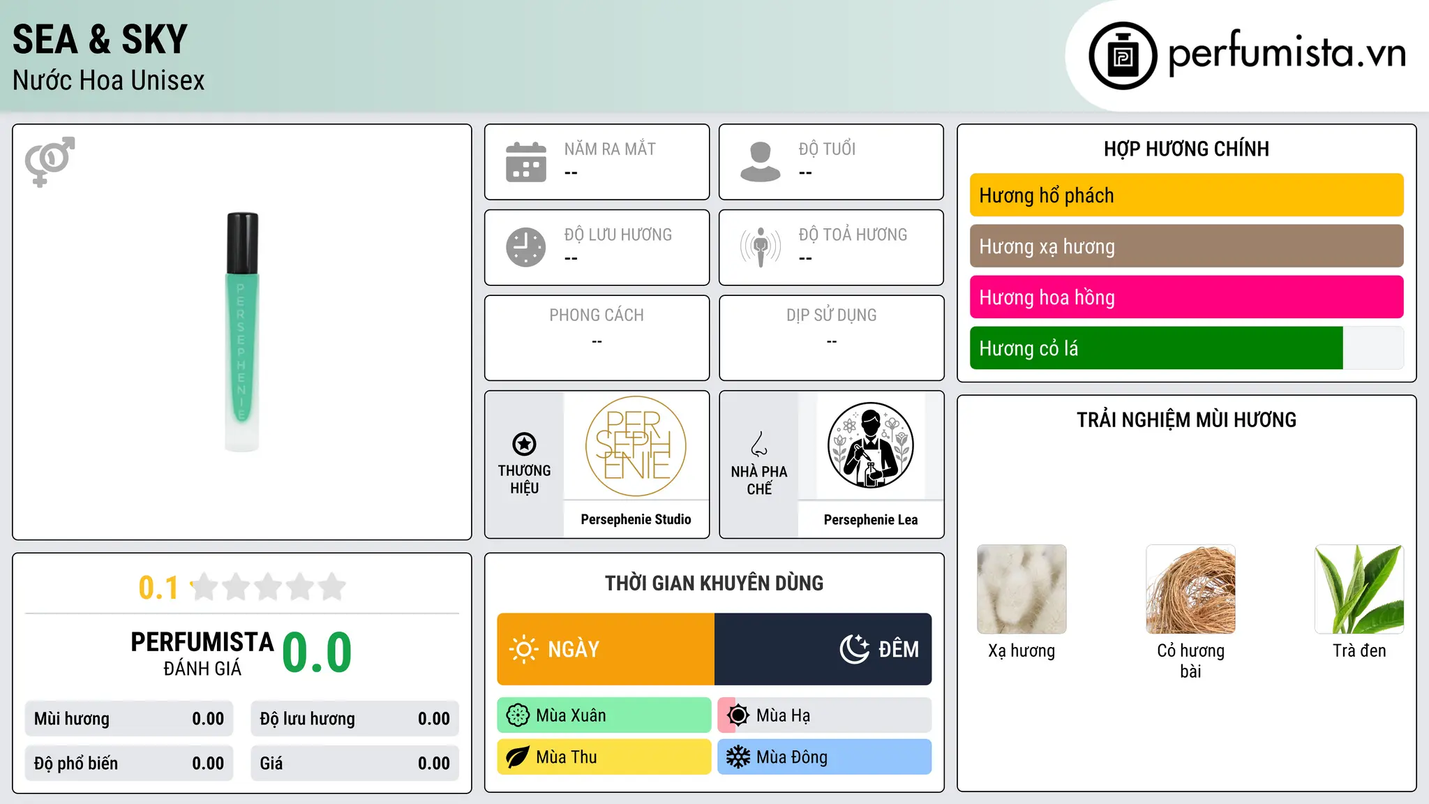This screenshot has height=804, width=1429.
Task: Click the THỜI GIAN KHUYÊN DÙNG heading
Action: [714, 583]
